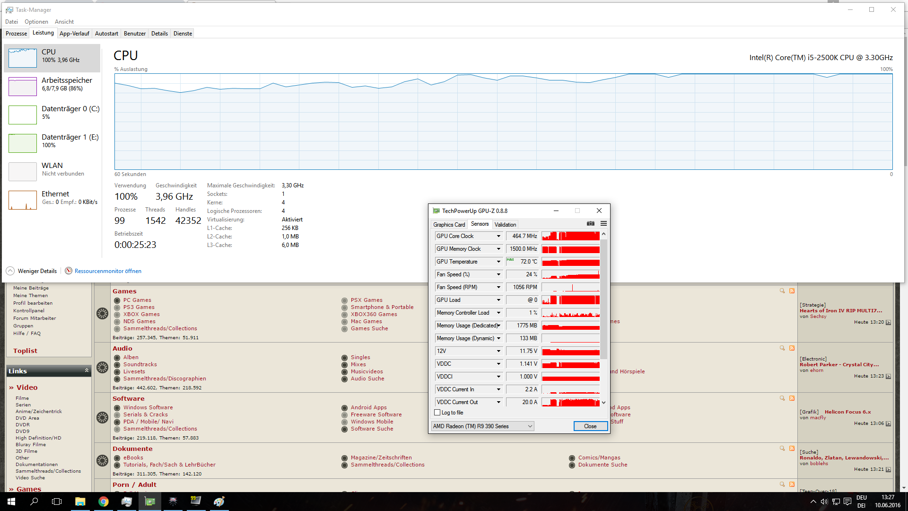The width and height of the screenshot is (908, 511).
Task: Click Ressourcenmonitor icon in Task Manager
Action: coord(69,271)
